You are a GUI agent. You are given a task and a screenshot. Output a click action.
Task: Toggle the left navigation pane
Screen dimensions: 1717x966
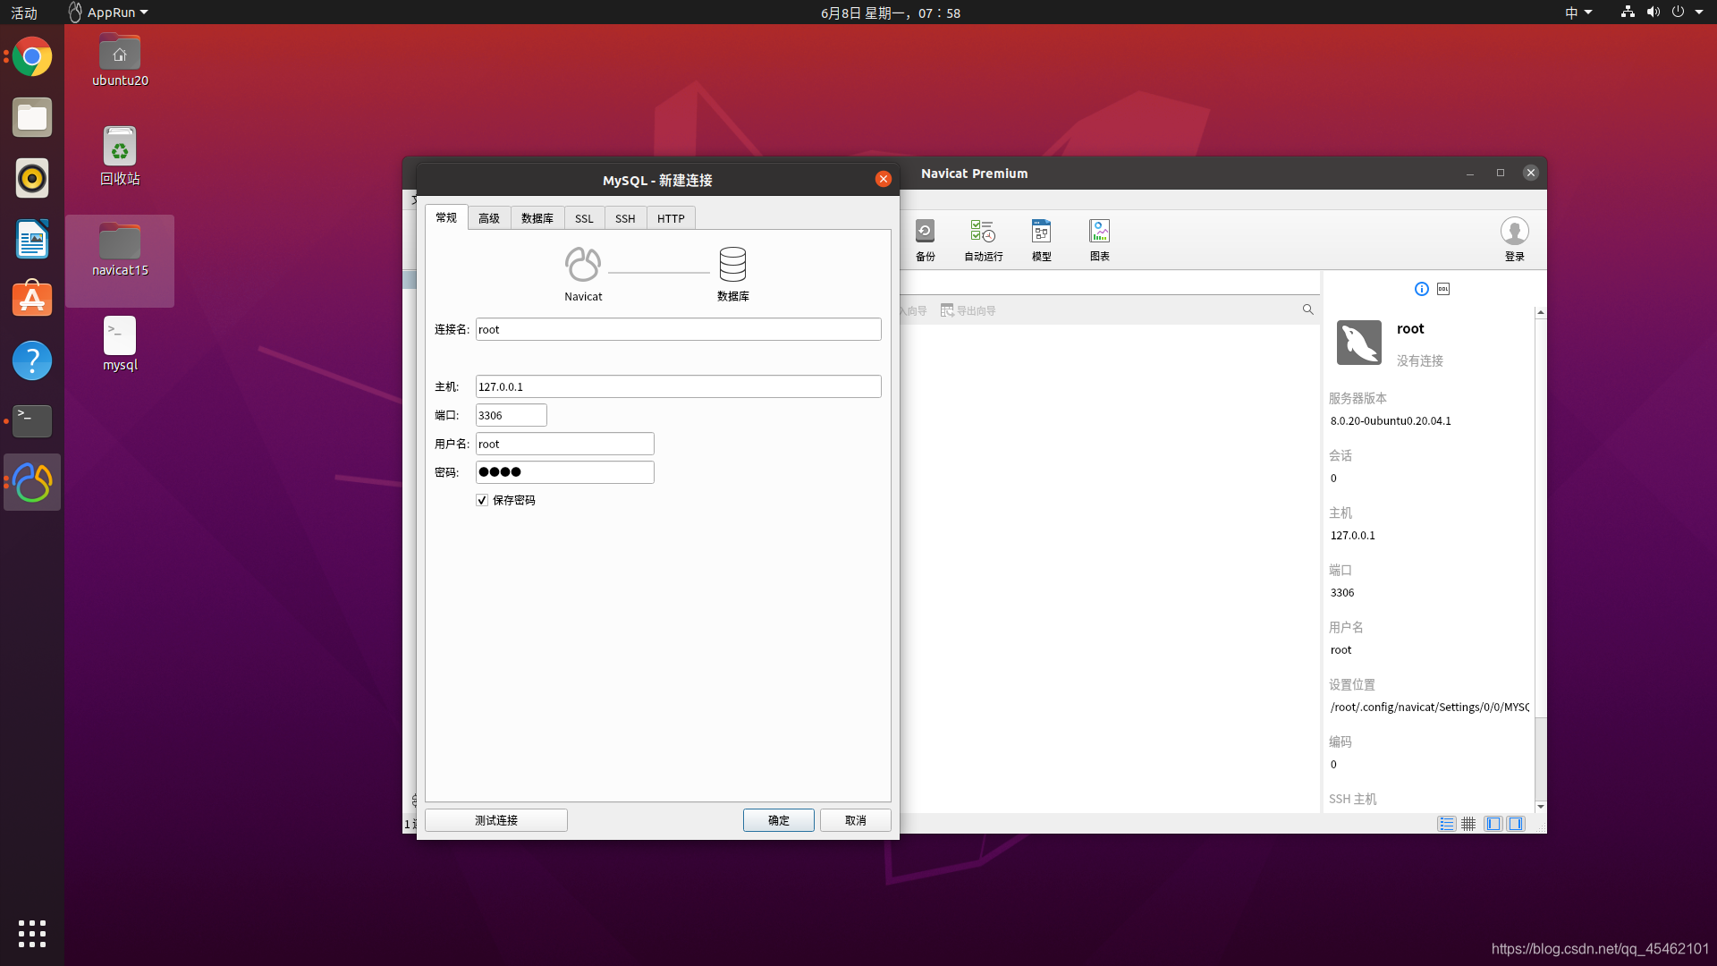1493,824
